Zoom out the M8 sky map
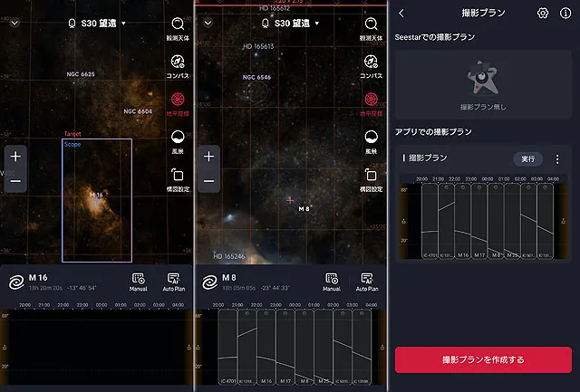The image size is (580, 392). point(209,181)
